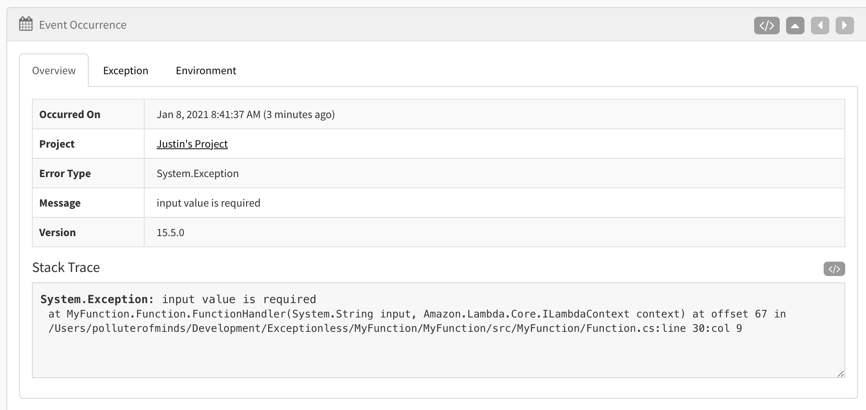Screen dimensions: 866x410
Task: Select the Overview tab
Action: tap(54, 70)
